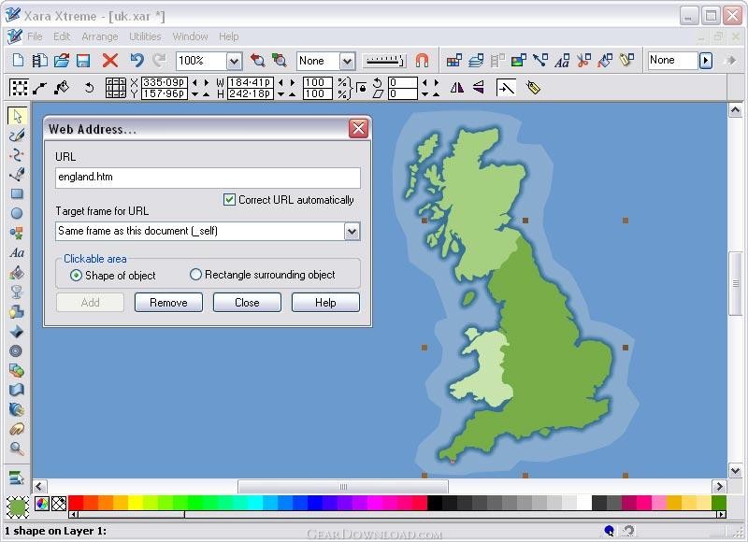
Task: Open the Arrange menu
Action: (x=100, y=36)
